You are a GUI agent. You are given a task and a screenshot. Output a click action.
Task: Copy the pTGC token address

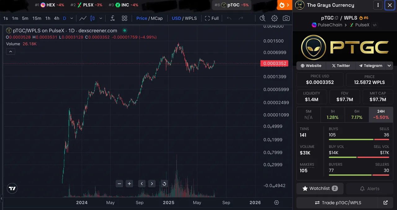point(337,18)
